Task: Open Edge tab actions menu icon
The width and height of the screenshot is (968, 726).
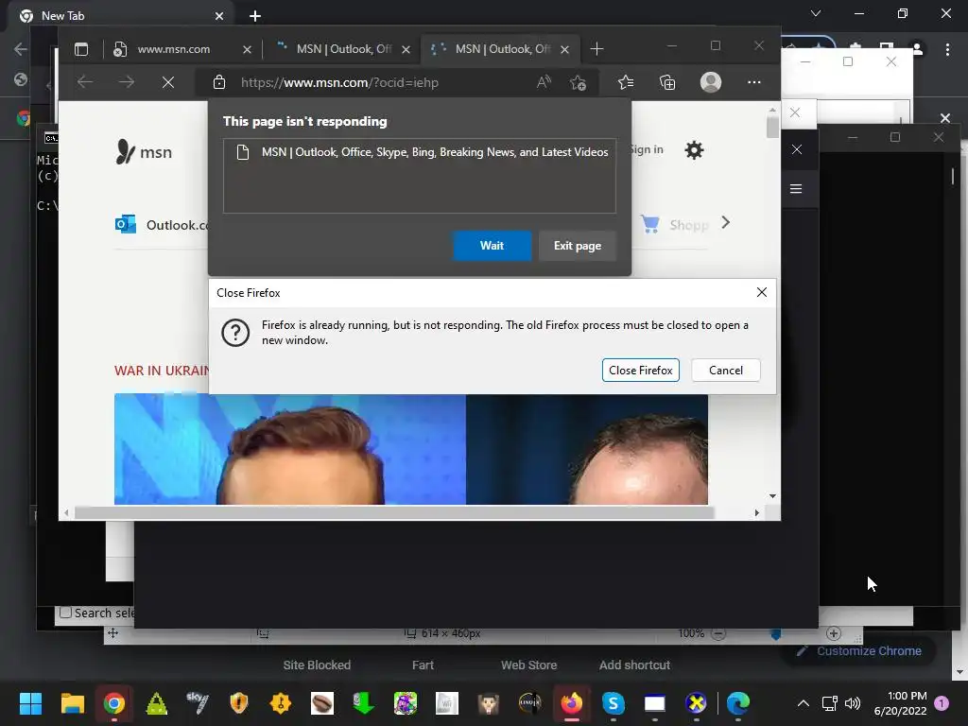Action: [x=81, y=49]
